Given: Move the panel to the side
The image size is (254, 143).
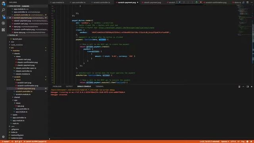Looking at the screenshot, I should [x=248, y=87].
